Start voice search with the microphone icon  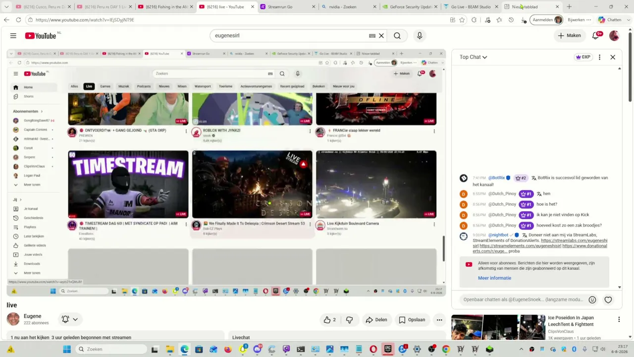(x=420, y=36)
